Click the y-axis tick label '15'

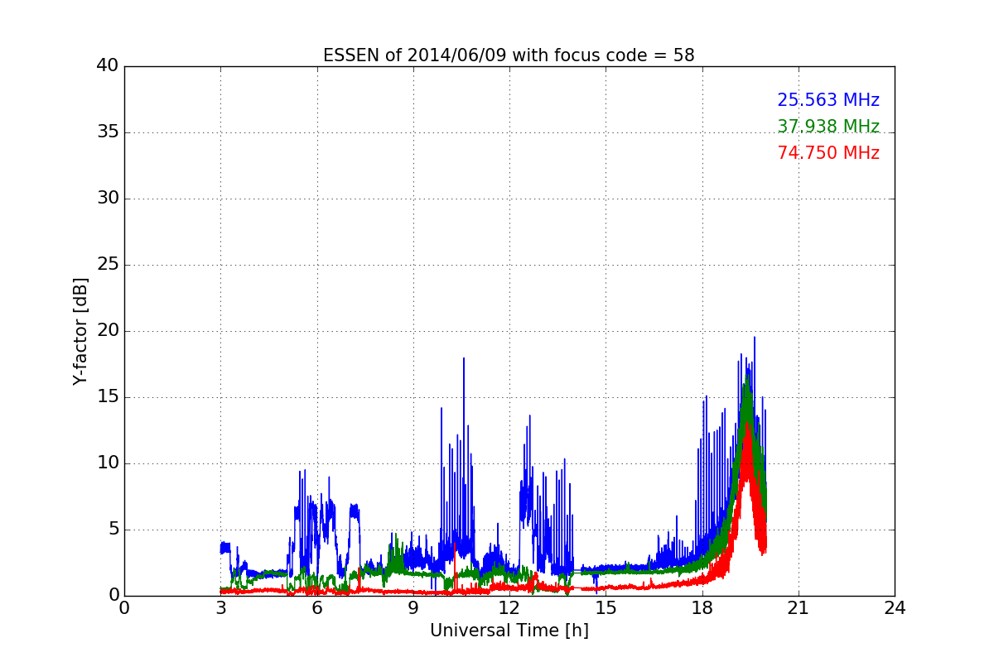click(x=108, y=397)
